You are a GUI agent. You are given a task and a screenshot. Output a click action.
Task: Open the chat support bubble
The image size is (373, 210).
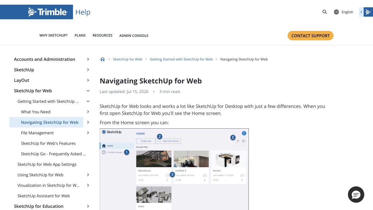pyautogui.click(x=356, y=195)
